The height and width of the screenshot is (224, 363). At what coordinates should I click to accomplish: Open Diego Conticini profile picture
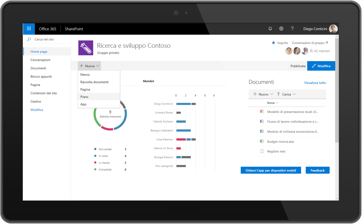333,29
